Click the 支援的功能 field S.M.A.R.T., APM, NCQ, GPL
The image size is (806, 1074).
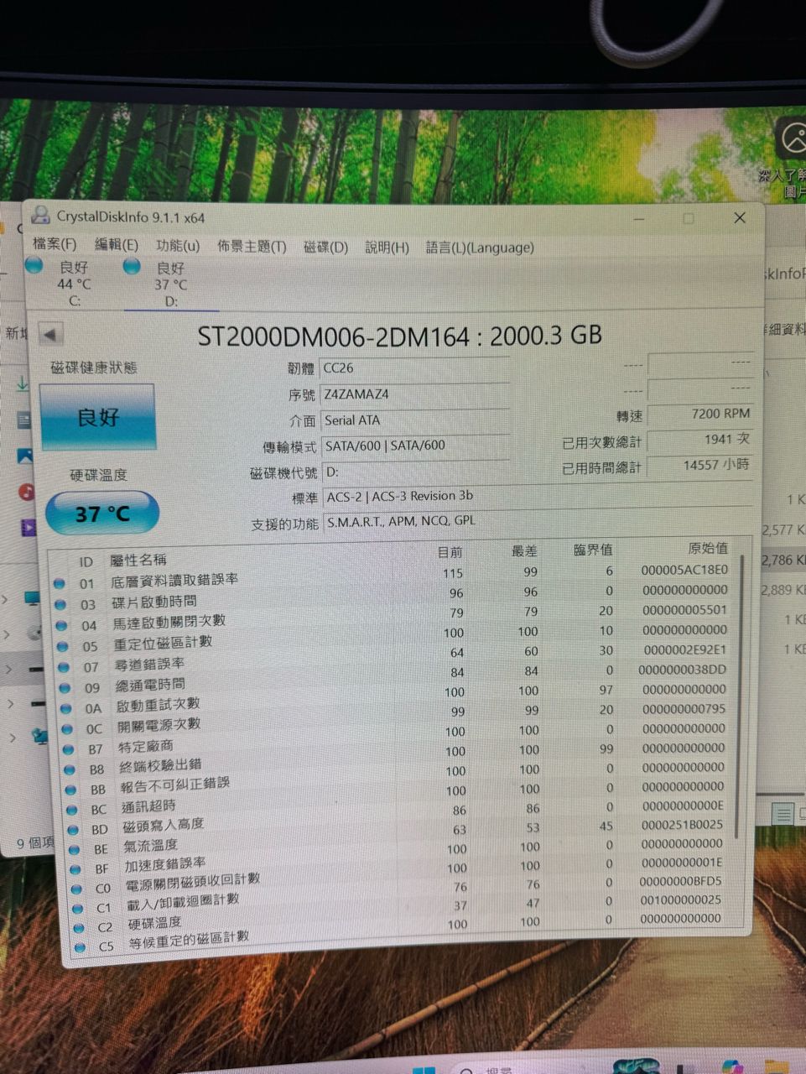[x=538, y=521]
